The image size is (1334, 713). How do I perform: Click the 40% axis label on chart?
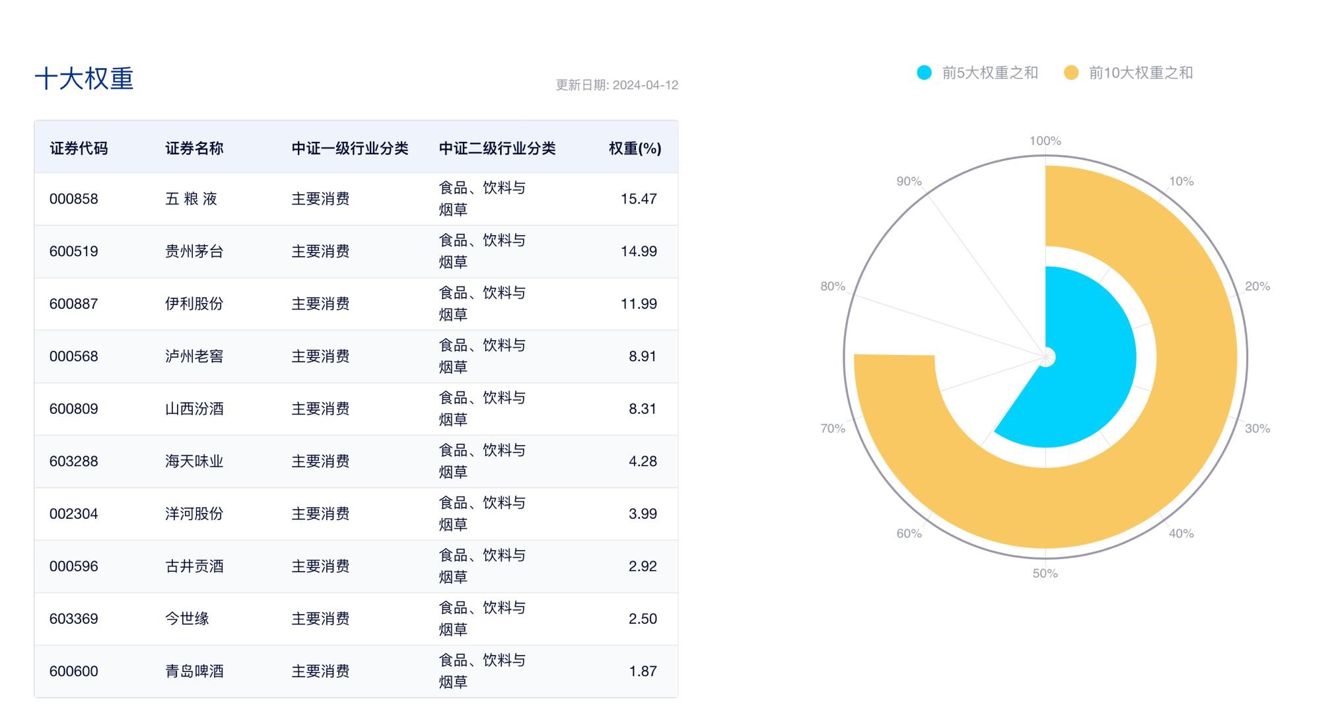(x=1181, y=533)
